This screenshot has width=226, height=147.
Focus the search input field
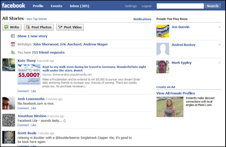click(x=180, y=6)
